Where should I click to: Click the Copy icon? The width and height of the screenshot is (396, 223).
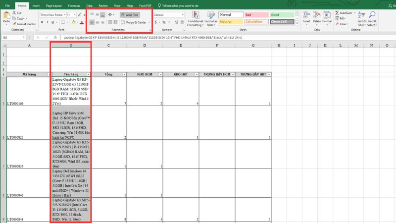pos(14,18)
